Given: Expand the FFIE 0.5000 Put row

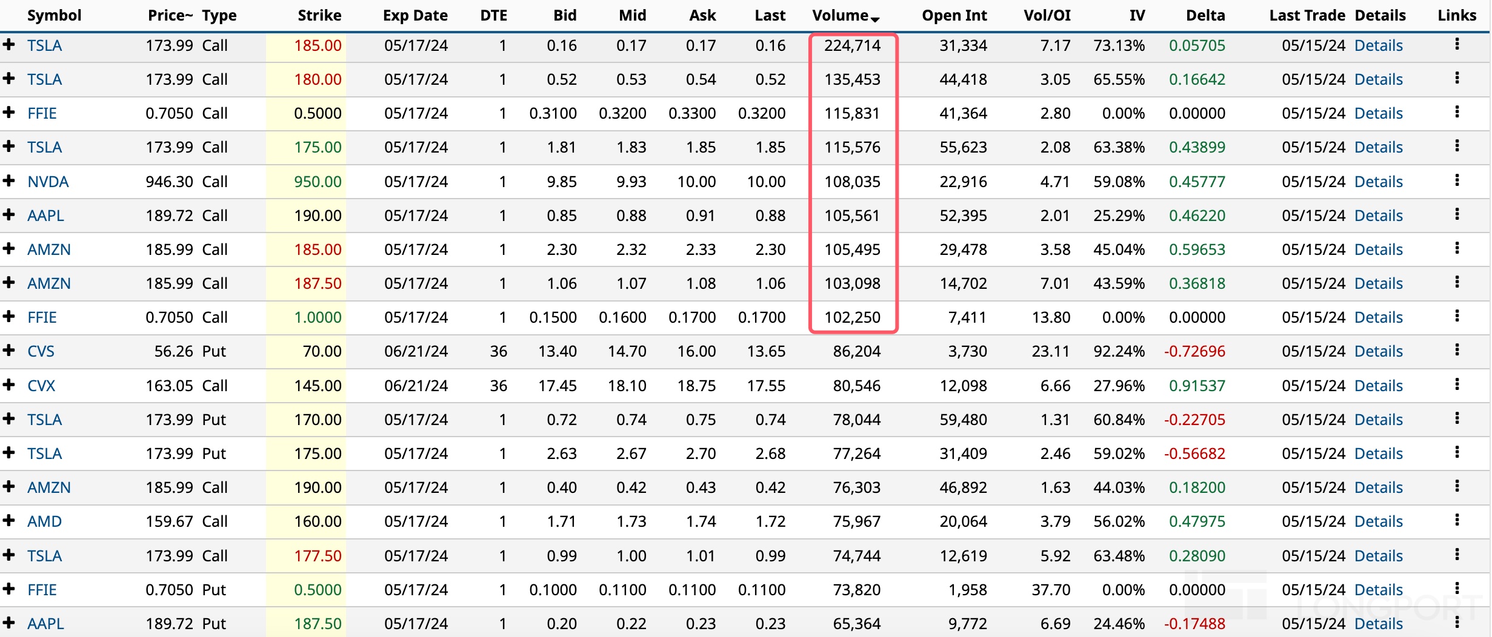Looking at the screenshot, I should (x=8, y=589).
